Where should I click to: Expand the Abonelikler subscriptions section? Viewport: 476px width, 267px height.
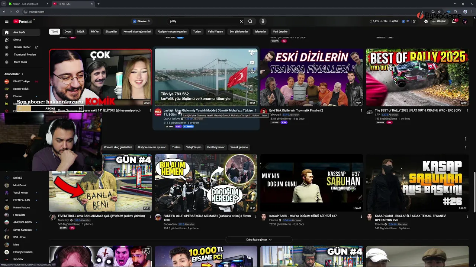[14, 74]
